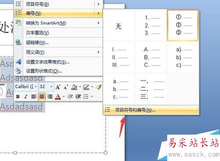This screenshot has width=220, height=161.
Task: Open 超链接(H)... hyperlink dialog
Action: tap(58, 43)
